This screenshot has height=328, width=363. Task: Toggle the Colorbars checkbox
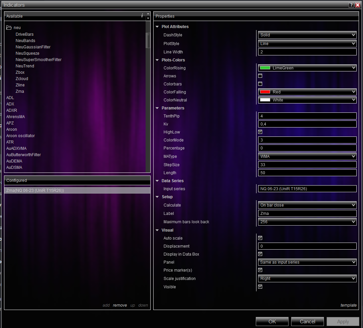260,84
